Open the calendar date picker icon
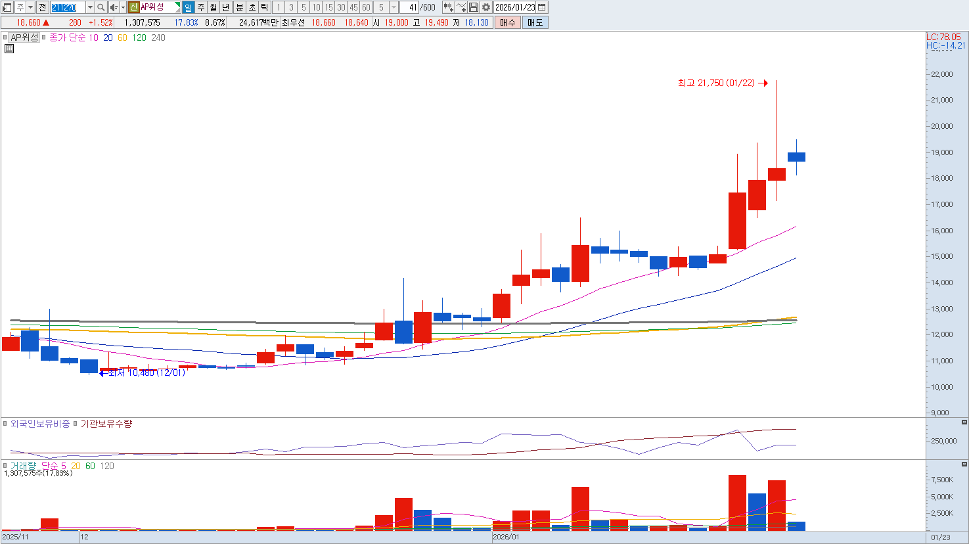Viewport: 969px width, 544px height. [542, 7]
